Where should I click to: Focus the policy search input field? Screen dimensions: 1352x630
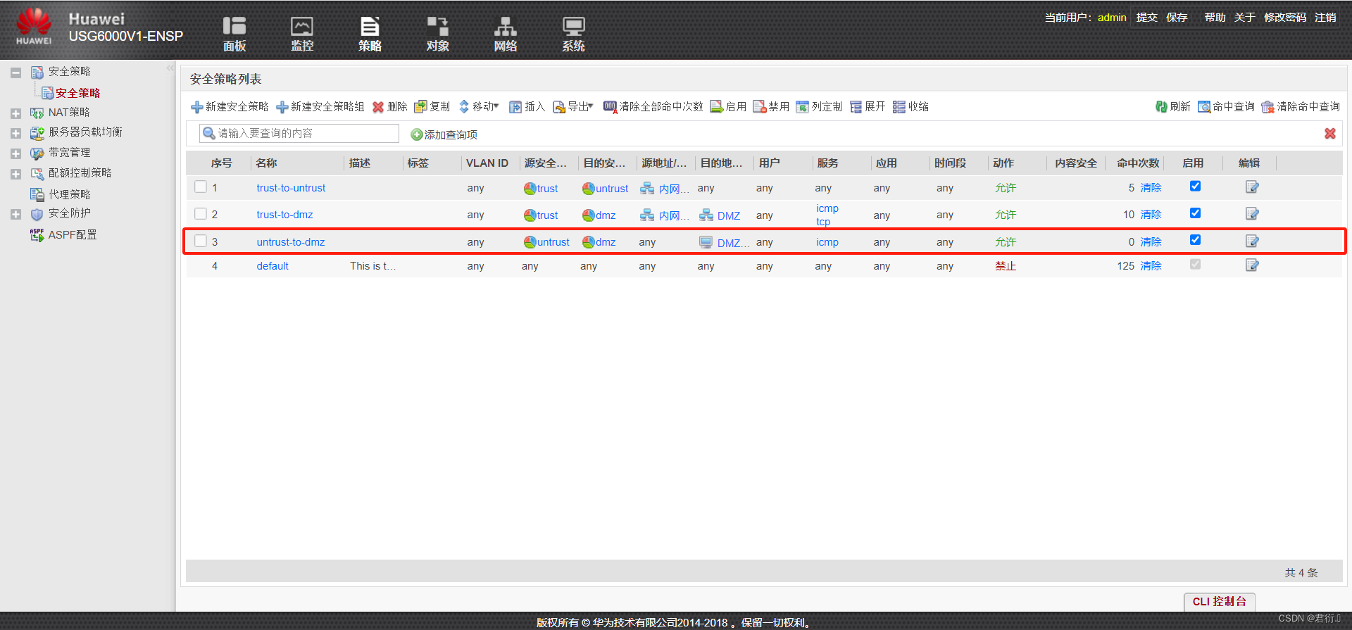299,133
